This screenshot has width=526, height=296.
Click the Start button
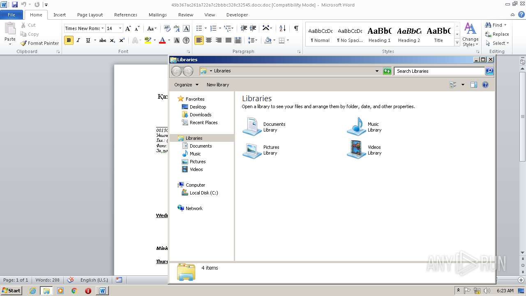[x=11, y=291]
